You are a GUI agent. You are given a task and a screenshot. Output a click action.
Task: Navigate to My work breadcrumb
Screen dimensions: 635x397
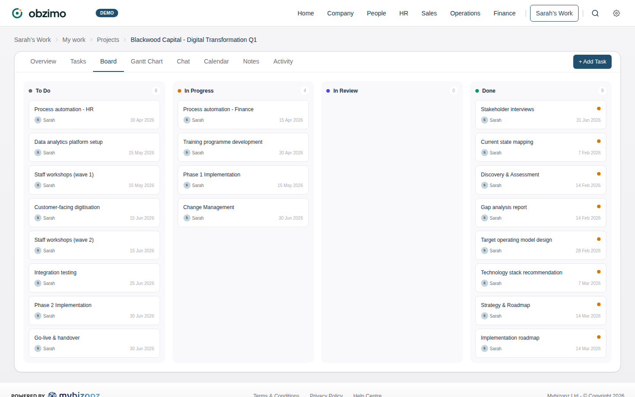[x=74, y=40]
